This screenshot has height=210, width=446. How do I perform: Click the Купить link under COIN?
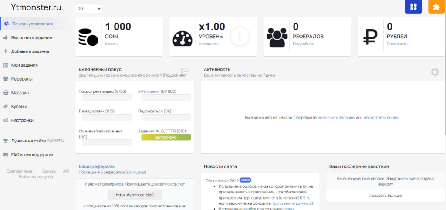pos(111,44)
